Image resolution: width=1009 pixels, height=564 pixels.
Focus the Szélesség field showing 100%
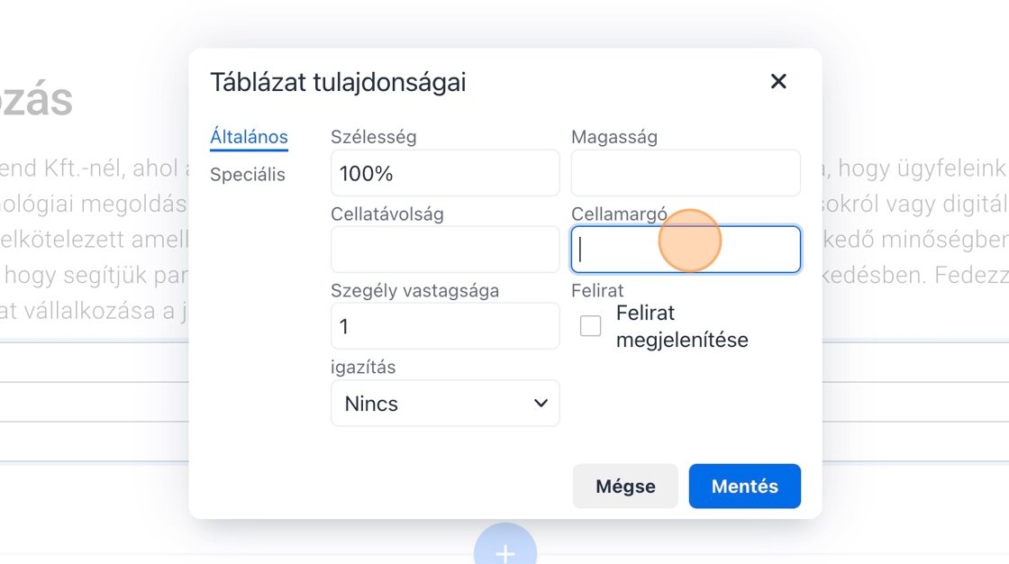[x=445, y=173]
